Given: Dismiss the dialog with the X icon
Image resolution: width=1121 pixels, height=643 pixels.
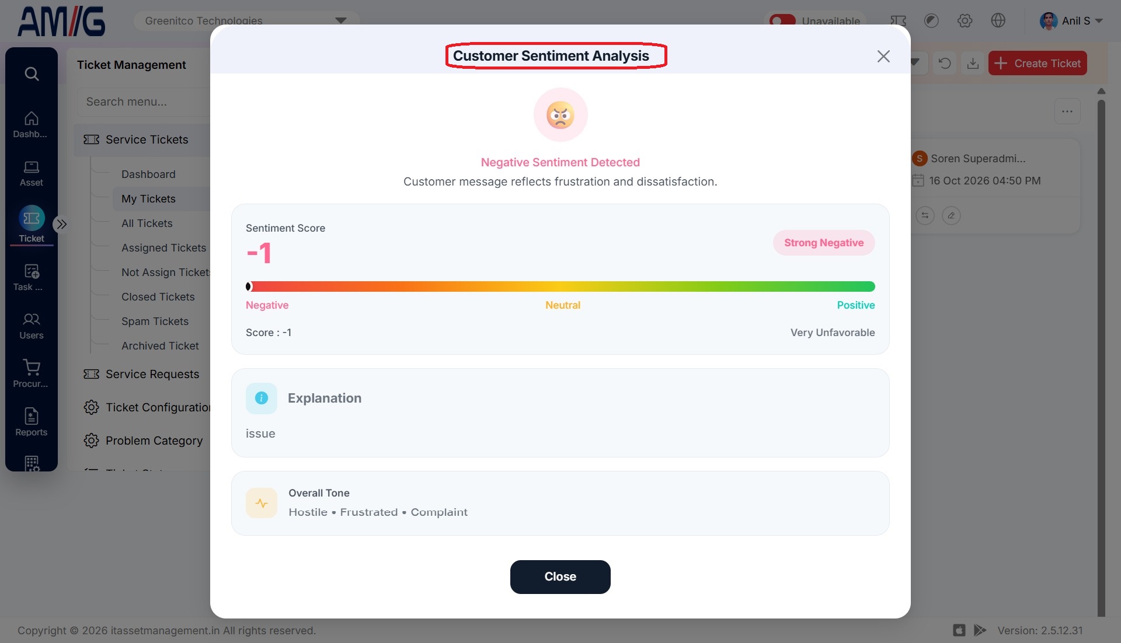Looking at the screenshot, I should [x=883, y=56].
